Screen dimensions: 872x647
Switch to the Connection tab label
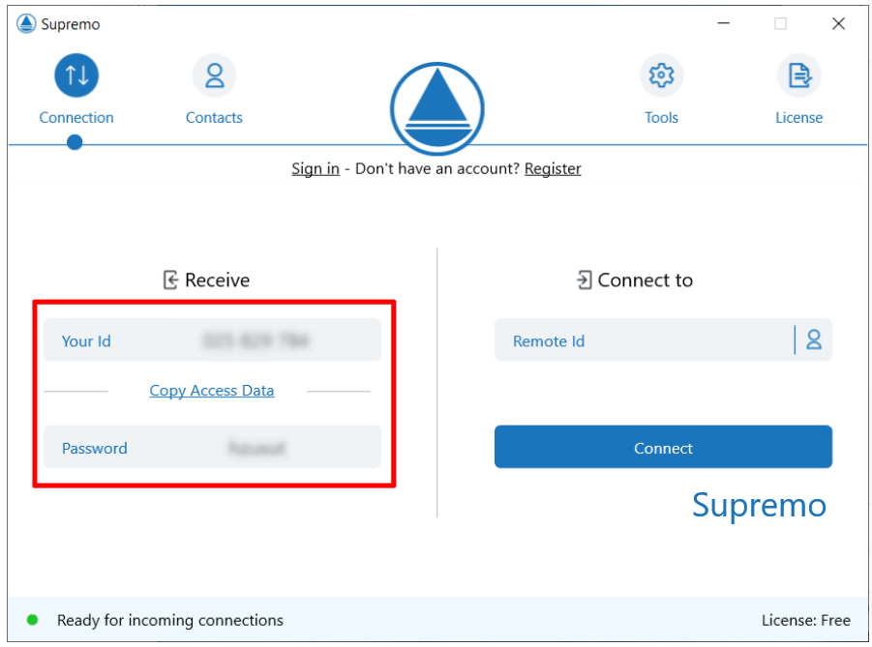[x=76, y=118]
